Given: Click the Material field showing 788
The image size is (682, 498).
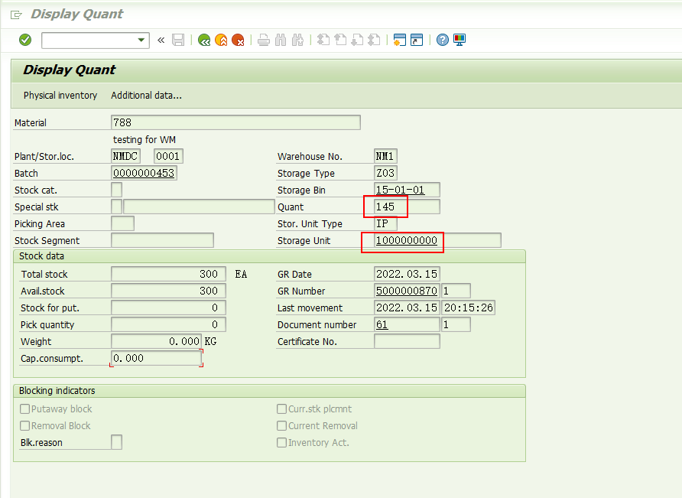Looking at the screenshot, I should (x=235, y=122).
